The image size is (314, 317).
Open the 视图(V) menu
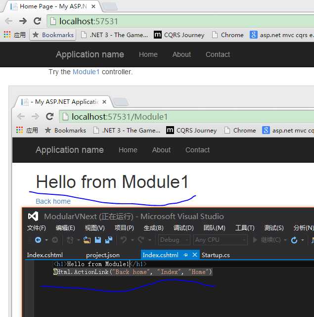(x=94, y=228)
